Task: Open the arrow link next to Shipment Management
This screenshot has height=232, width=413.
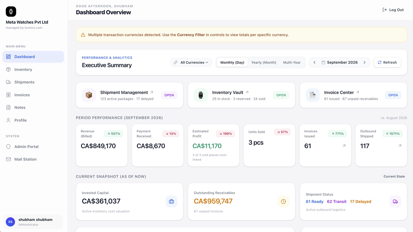Action: tap(152, 92)
